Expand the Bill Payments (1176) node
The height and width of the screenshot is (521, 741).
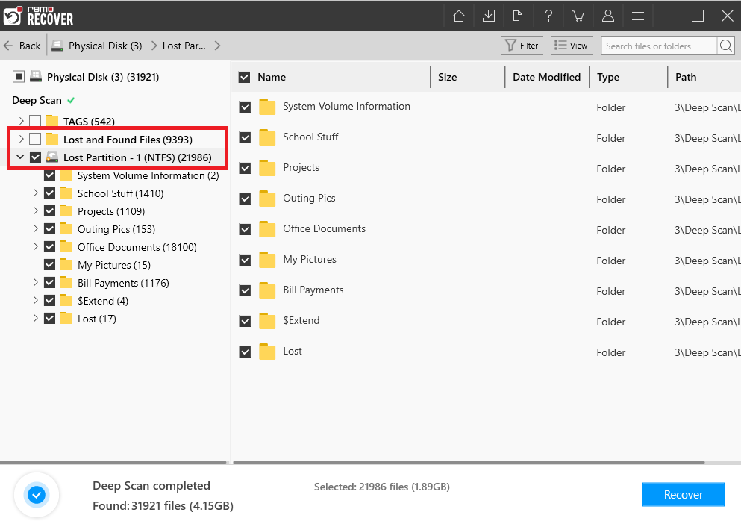tap(35, 283)
